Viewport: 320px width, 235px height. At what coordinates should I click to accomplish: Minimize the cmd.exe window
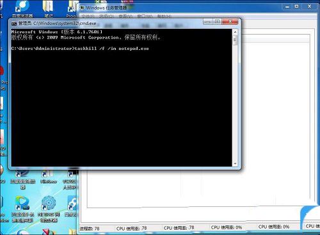[207, 22]
